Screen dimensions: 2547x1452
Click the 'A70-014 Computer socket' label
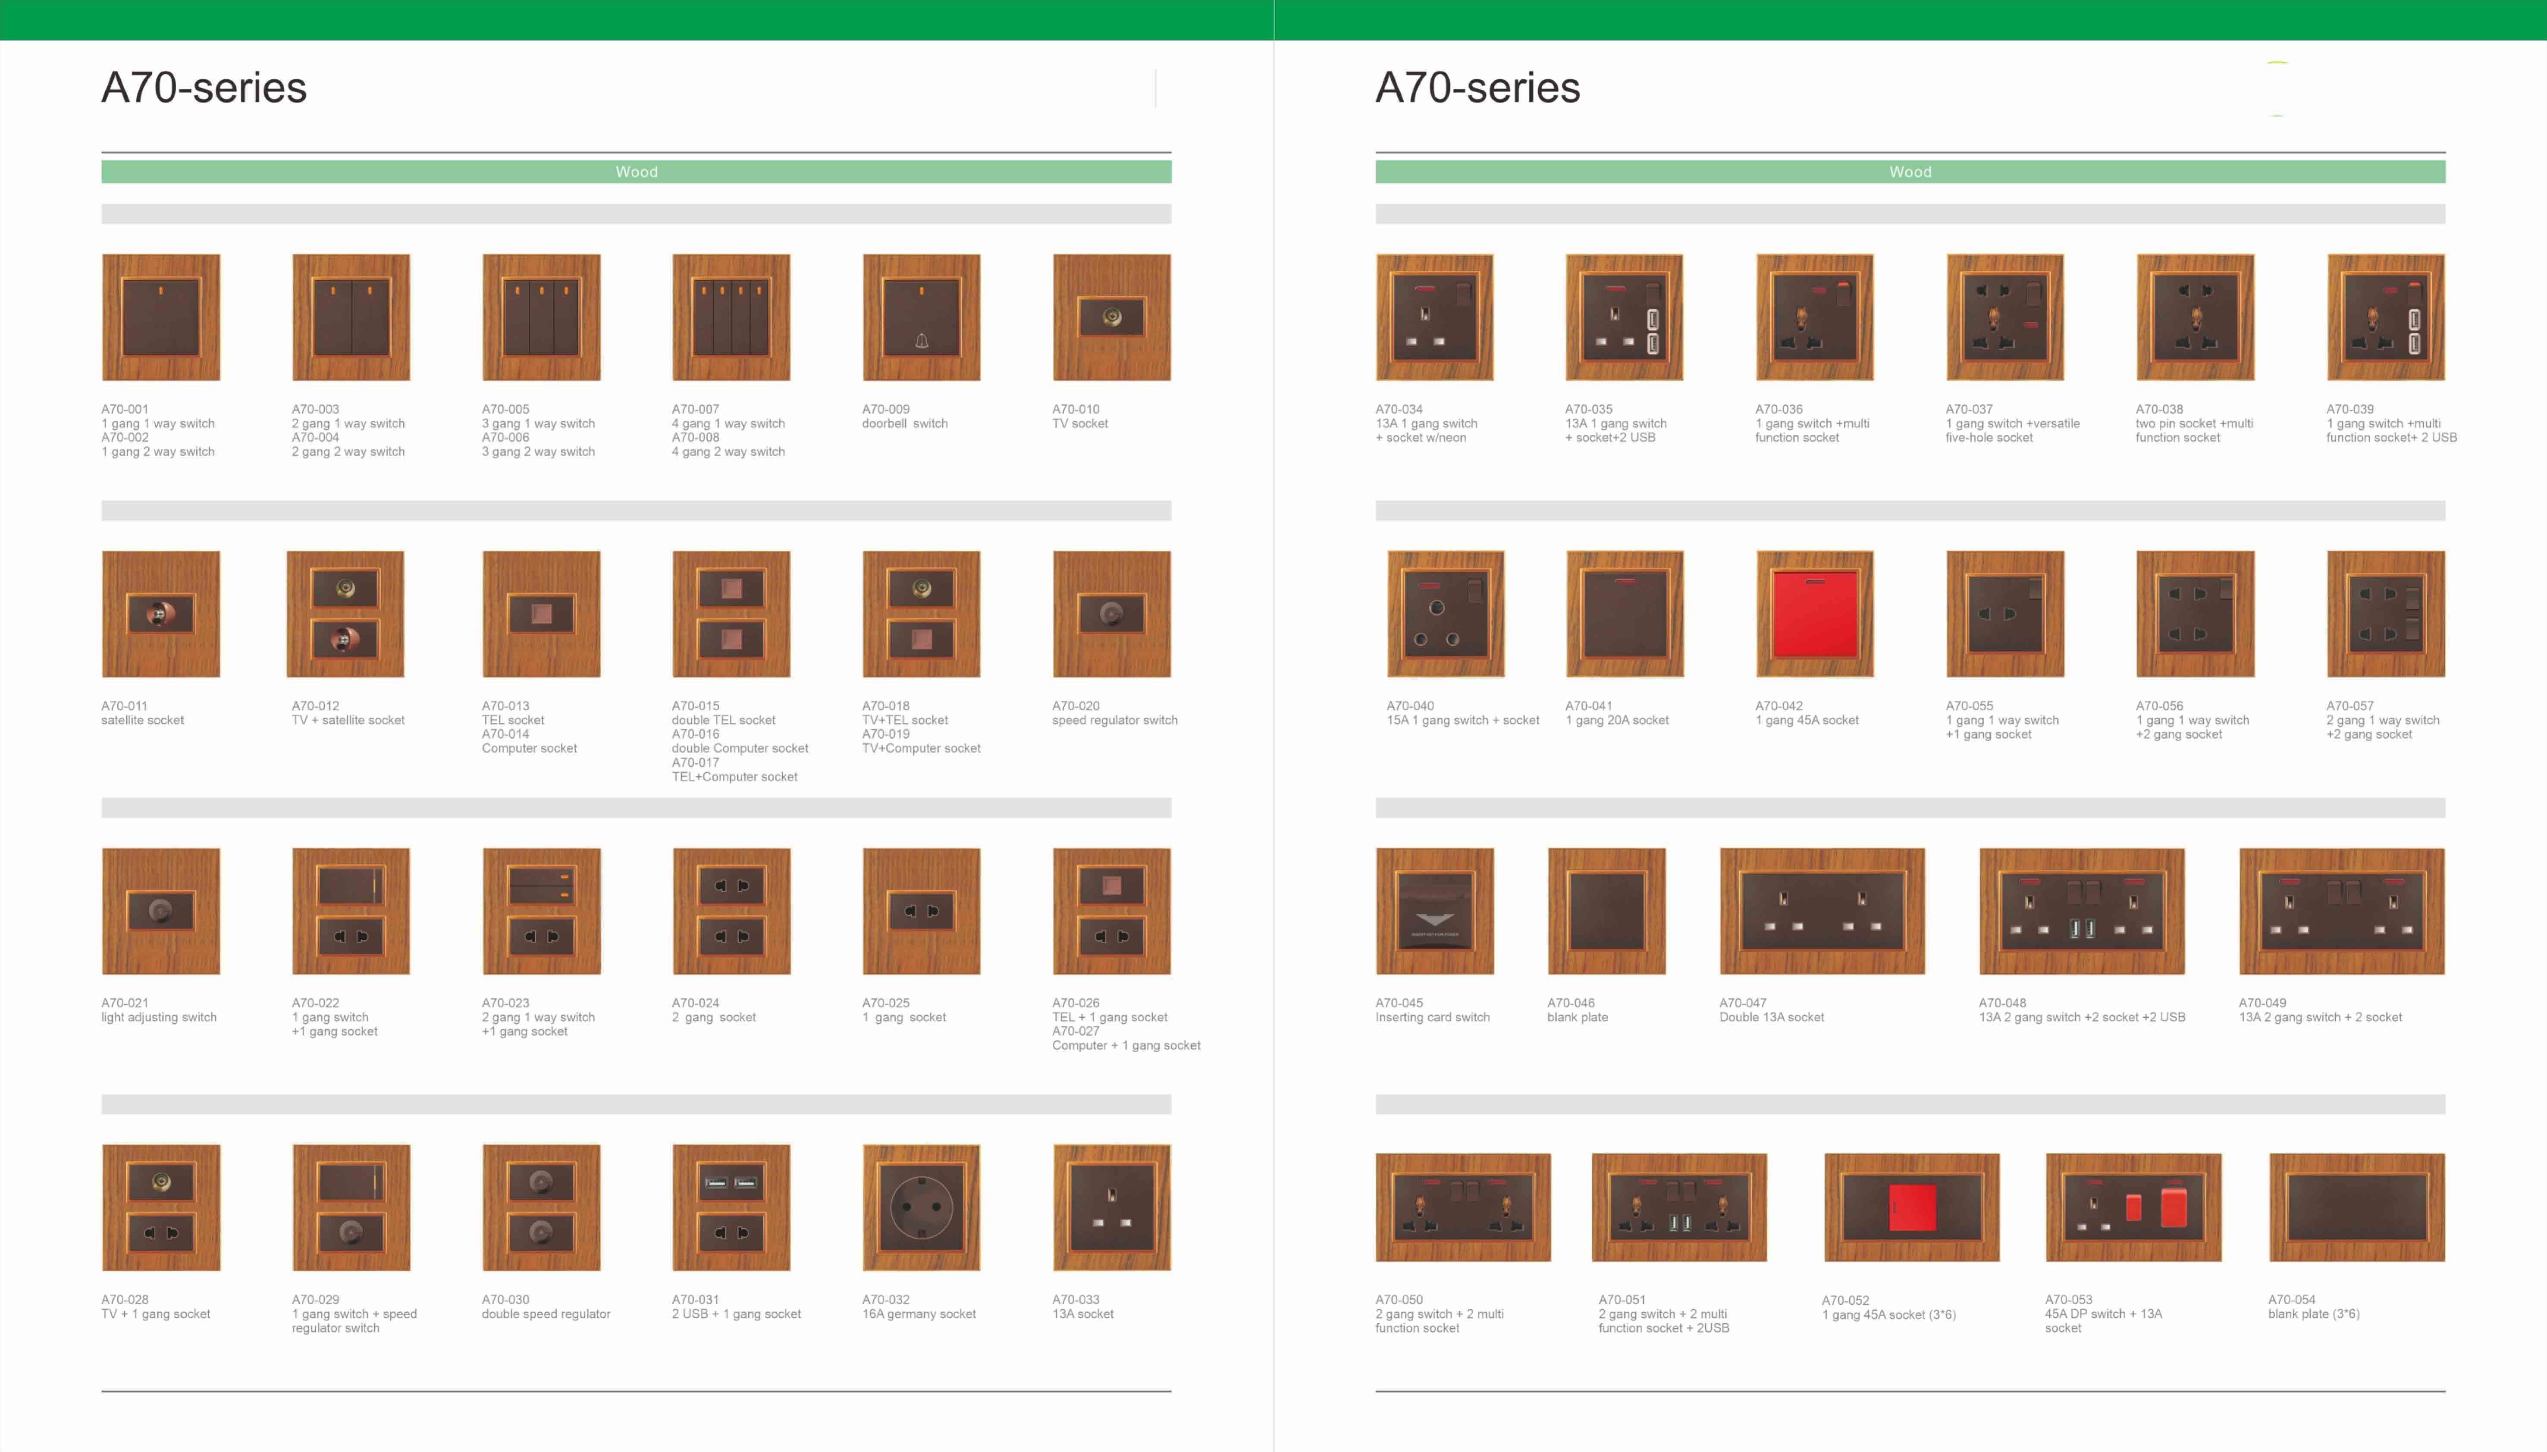pos(530,741)
